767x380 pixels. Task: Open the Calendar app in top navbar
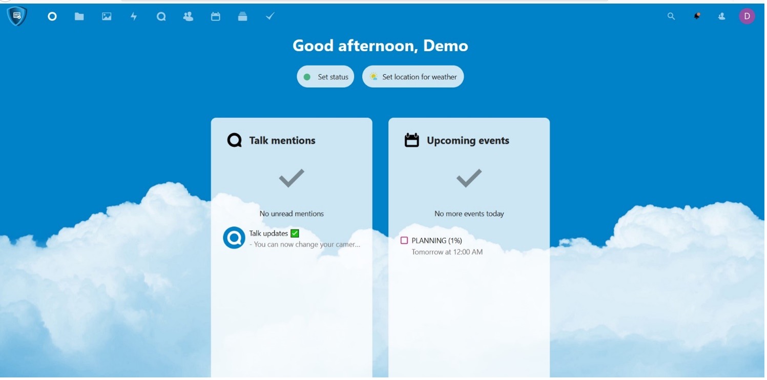point(216,16)
